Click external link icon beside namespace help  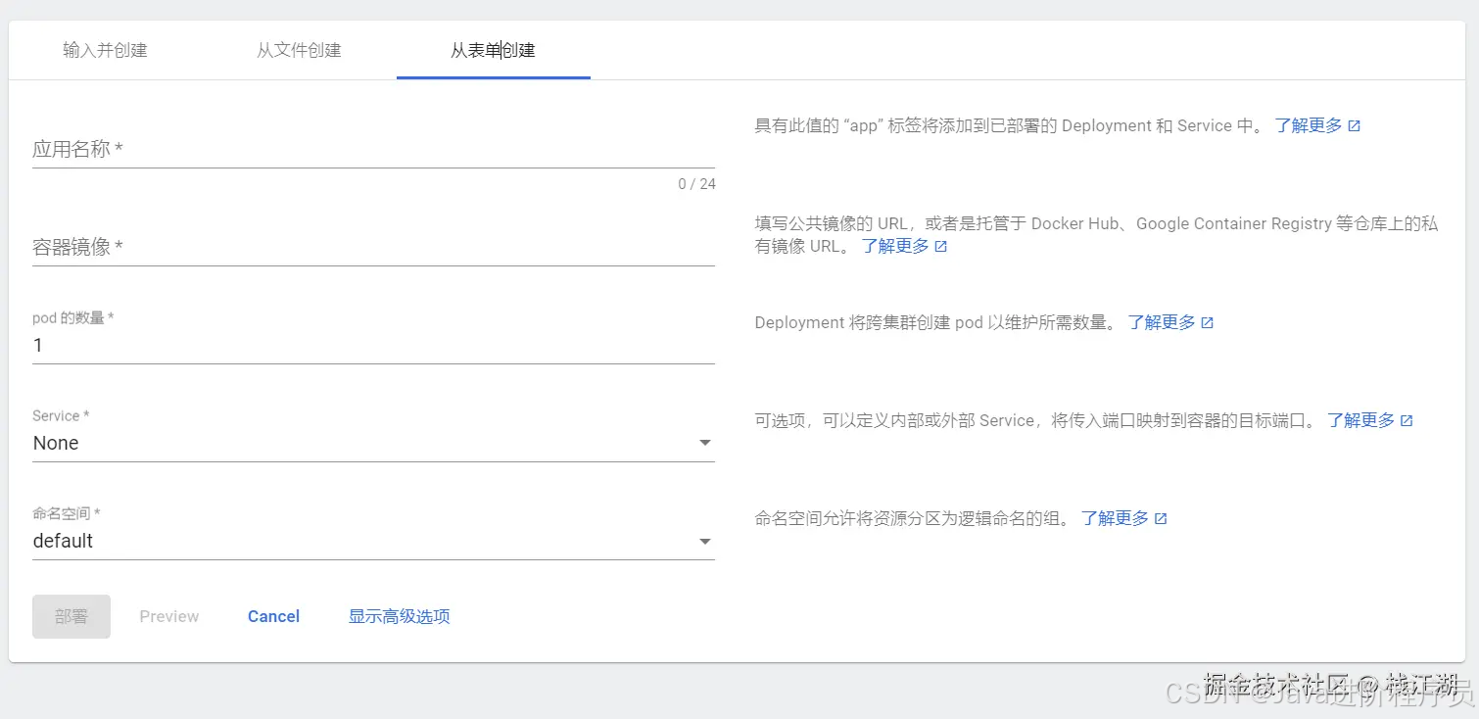(x=1161, y=518)
